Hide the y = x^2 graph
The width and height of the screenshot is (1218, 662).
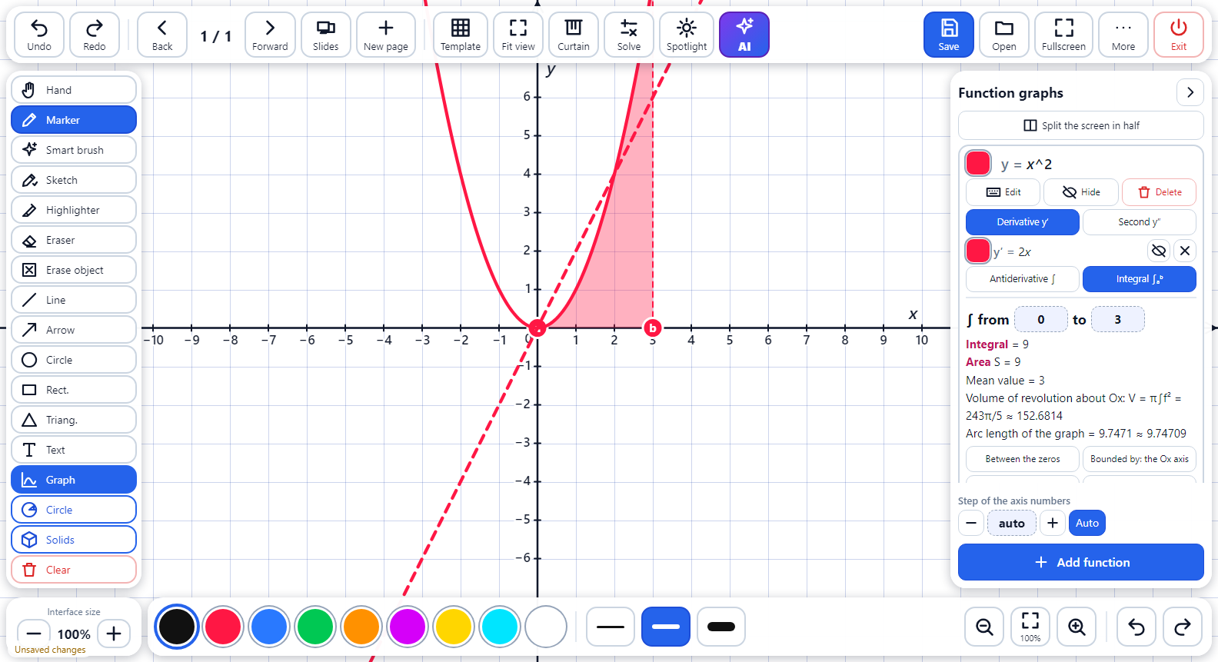[1081, 192]
